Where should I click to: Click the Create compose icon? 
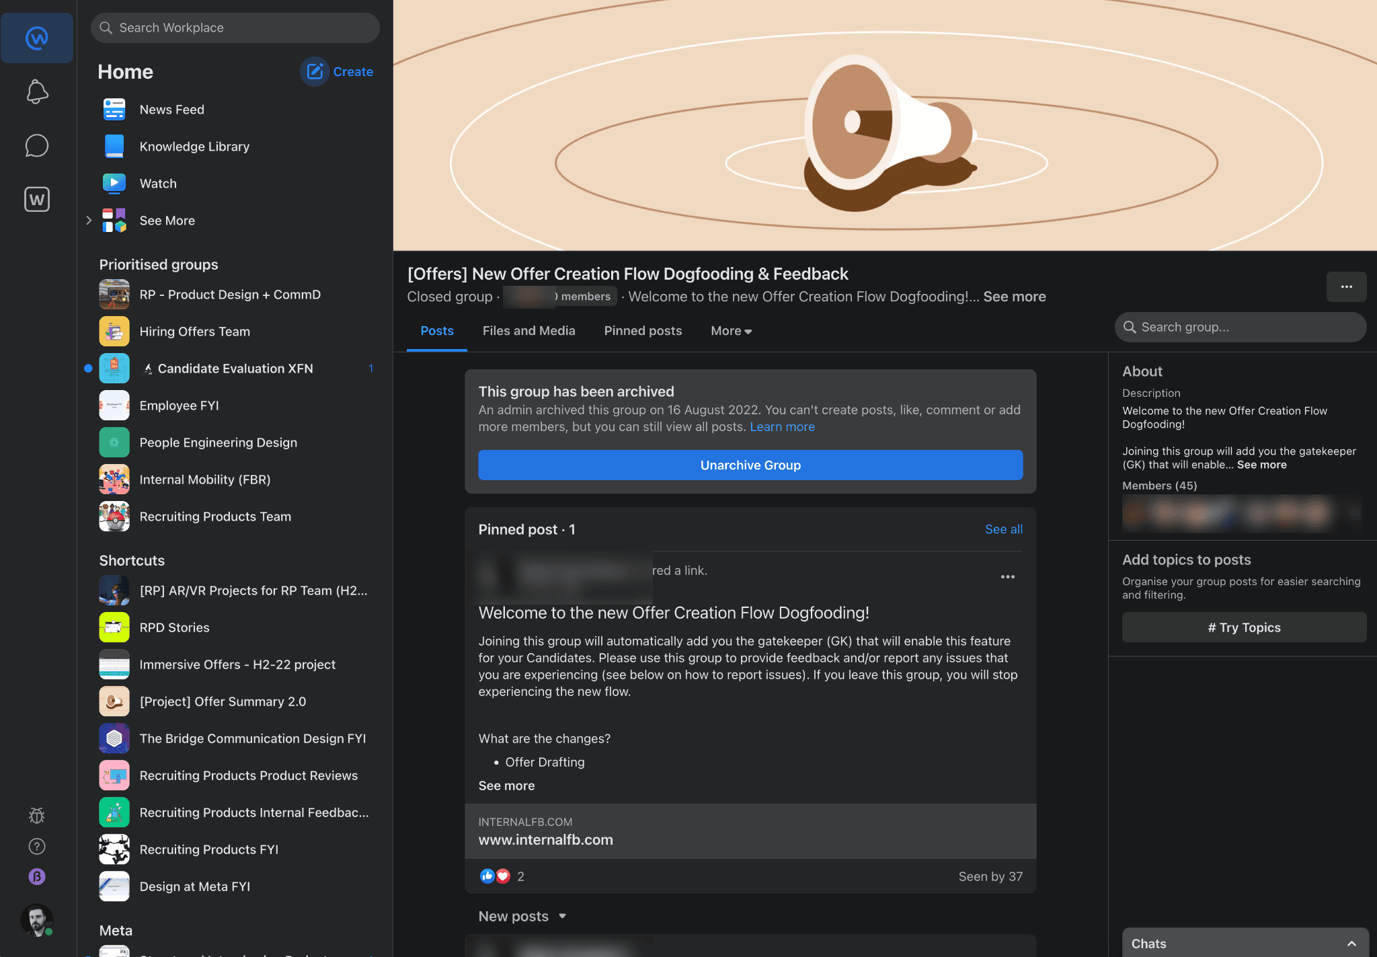[315, 71]
